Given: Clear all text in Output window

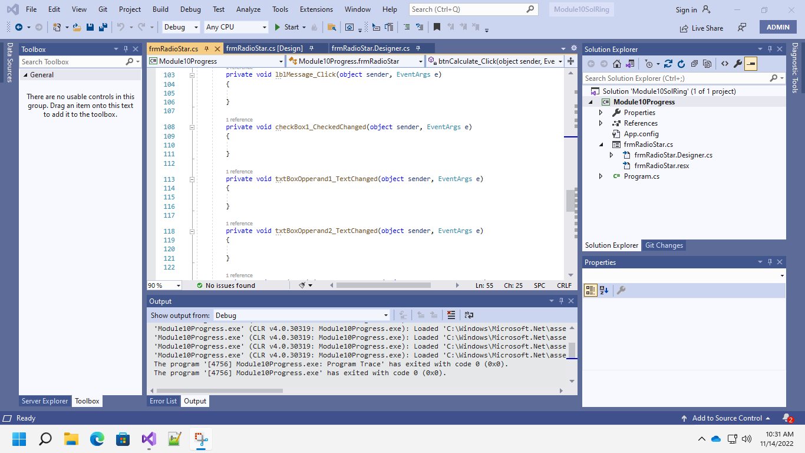Looking at the screenshot, I should click(451, 316).
